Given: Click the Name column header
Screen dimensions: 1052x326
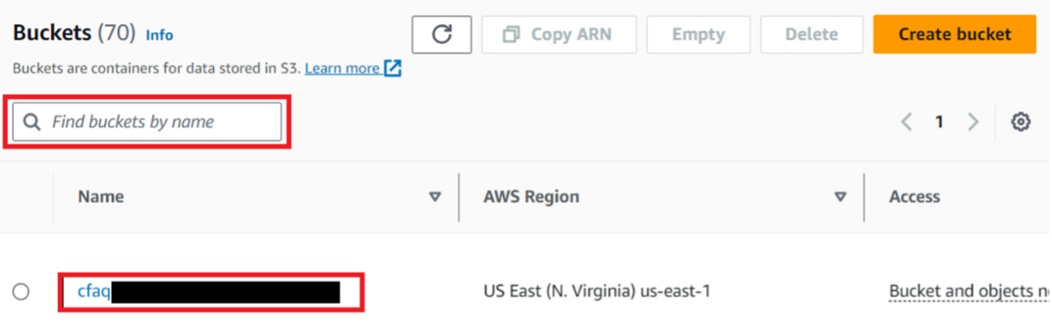Looking at the screenshot, I should pyautogui.click(x=101, y=196).
